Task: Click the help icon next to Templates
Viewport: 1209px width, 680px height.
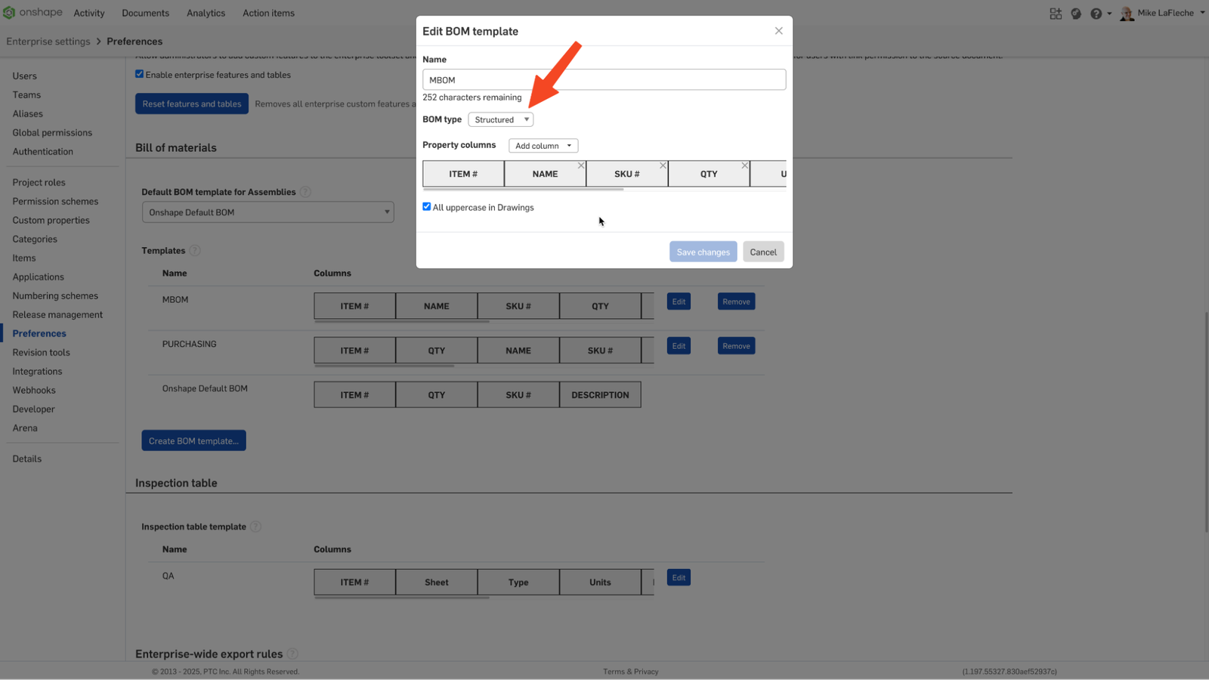Action: [195, 251]
